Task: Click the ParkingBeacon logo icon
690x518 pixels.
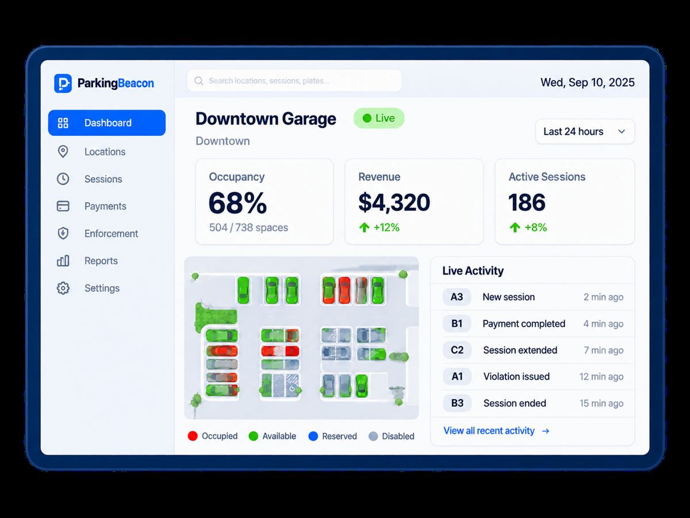Action: coord(63,83)
